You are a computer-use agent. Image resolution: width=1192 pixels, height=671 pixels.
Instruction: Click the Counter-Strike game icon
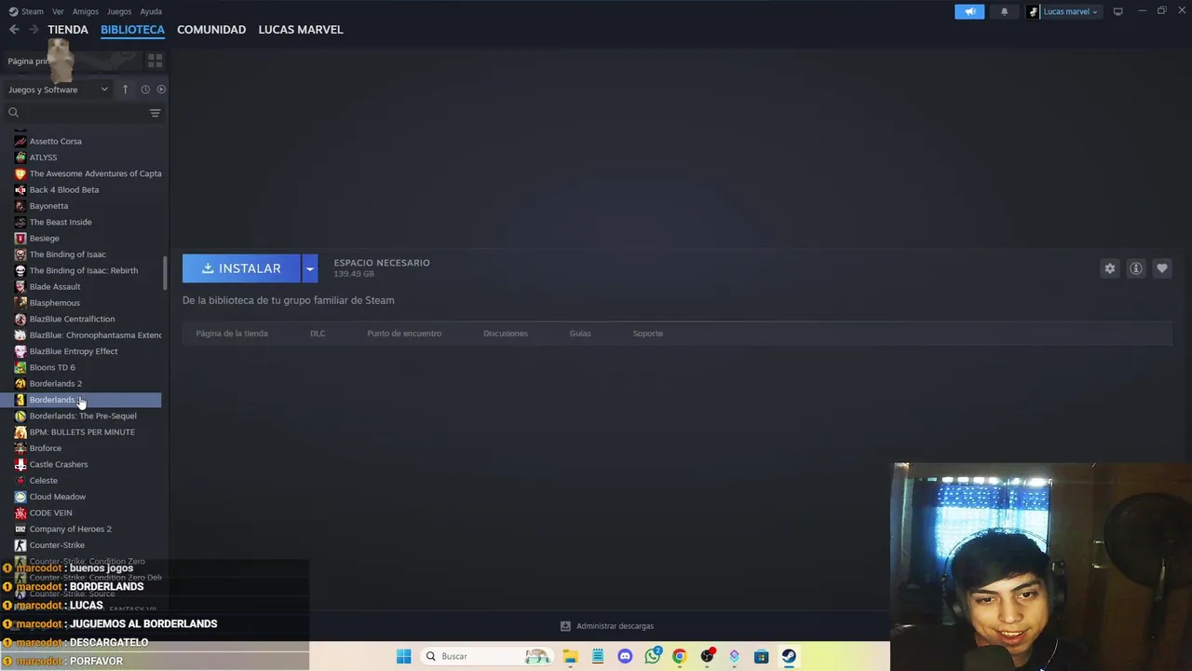point(20,545)
